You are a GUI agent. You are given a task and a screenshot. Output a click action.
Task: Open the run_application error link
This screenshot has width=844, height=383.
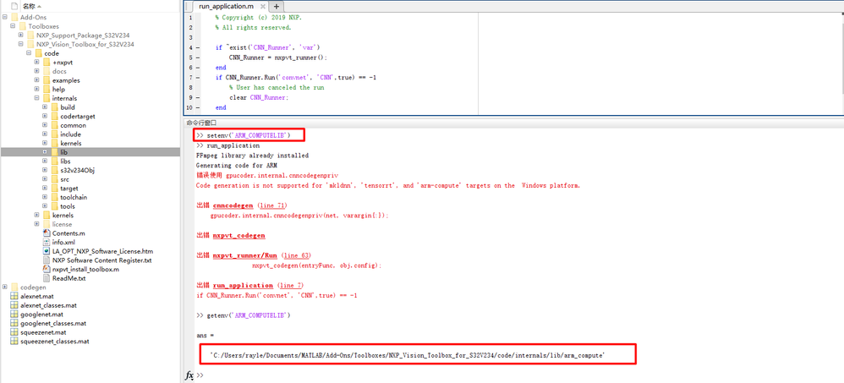pyautogui.click(x=243, y=285)
